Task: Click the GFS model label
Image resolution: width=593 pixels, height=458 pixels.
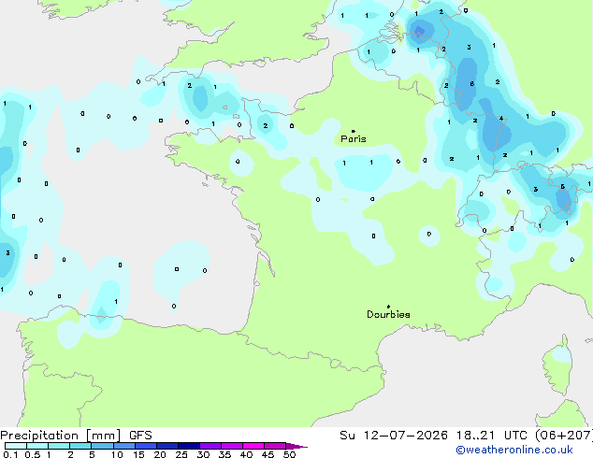Action: [x=140, y=436]
